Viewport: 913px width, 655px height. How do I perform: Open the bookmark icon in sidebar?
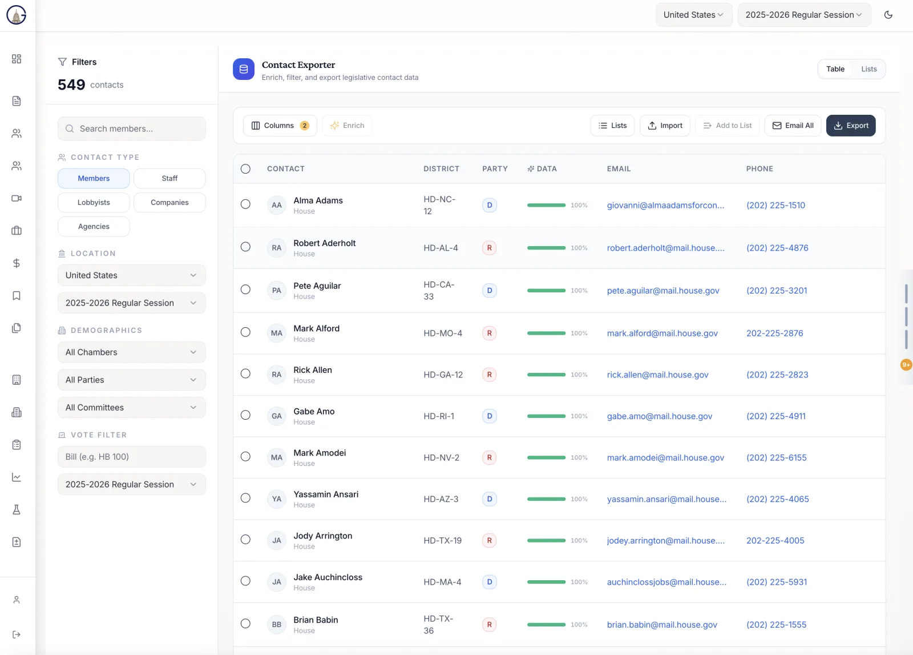tap(17, 296)
